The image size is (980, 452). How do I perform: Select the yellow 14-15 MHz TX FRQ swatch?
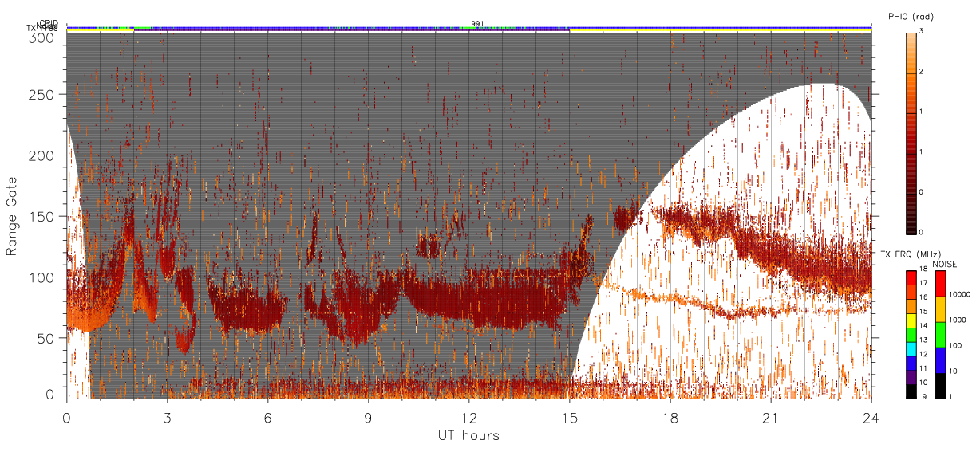911,320
